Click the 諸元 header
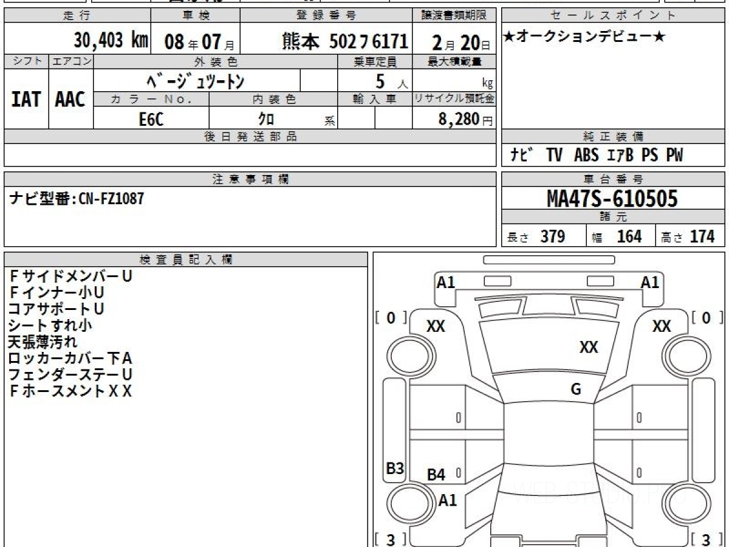 click(613, 217)
